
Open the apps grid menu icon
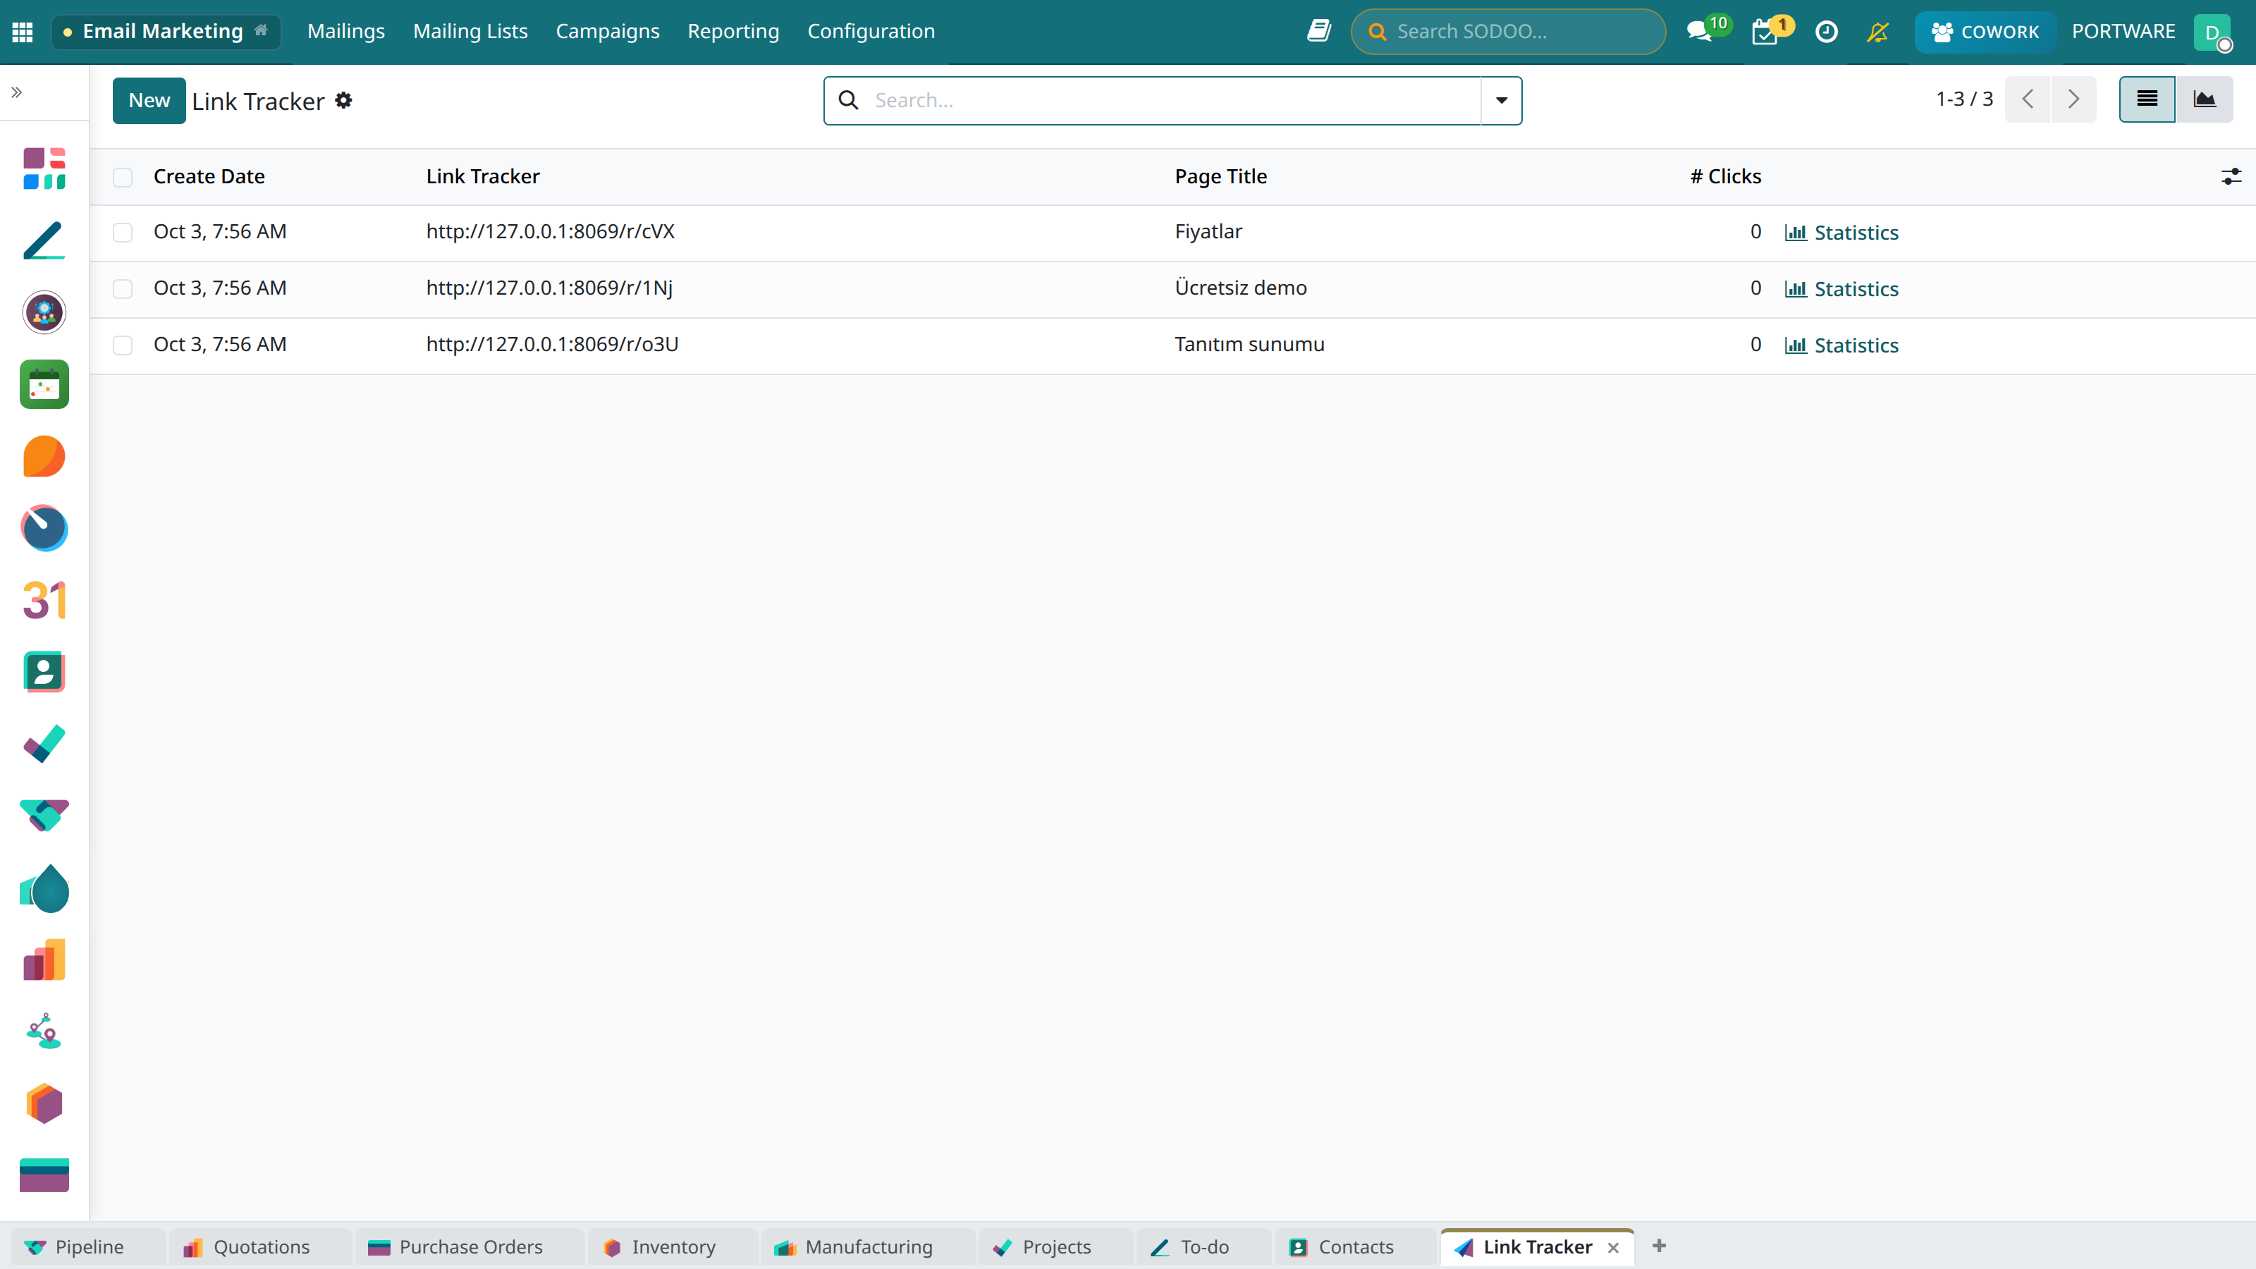(x=23, y=32)
